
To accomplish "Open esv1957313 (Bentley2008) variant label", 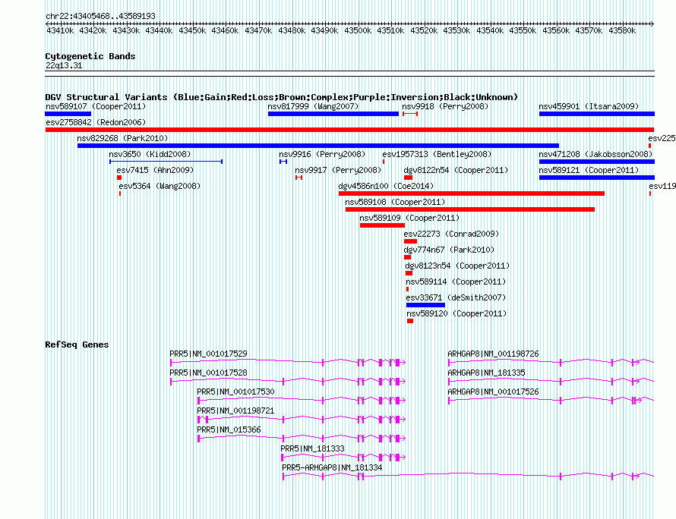I will pos(437,154).
